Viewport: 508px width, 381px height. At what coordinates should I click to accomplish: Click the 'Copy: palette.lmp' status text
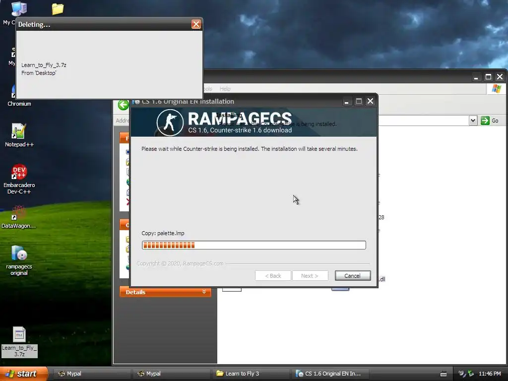click(x=163, y=233)
